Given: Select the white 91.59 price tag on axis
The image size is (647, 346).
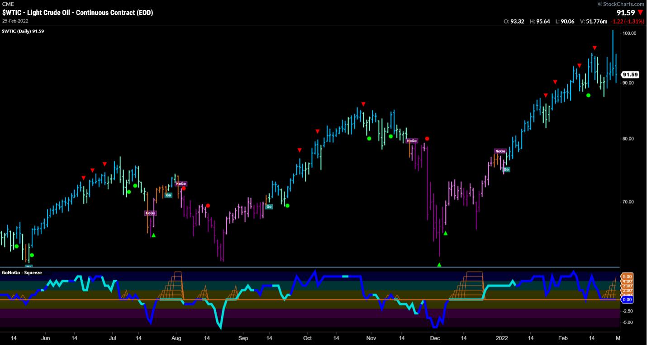Looking at the screenshot, I should pyautogui.click(x=629, y=75).
